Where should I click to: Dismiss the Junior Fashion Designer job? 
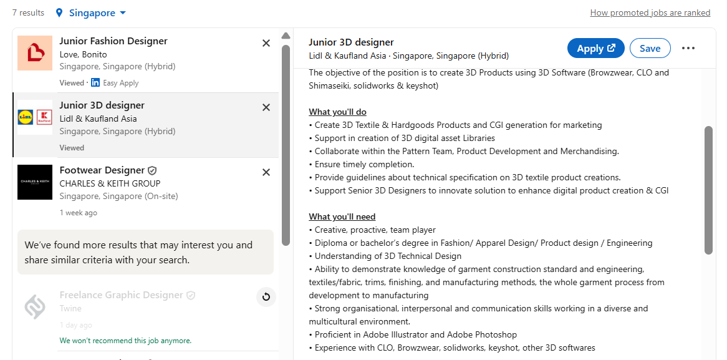(x=266, y=42)
